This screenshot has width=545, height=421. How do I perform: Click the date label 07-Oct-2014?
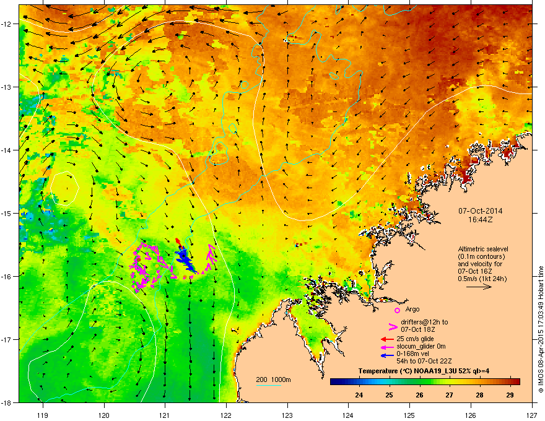(480, 211)
